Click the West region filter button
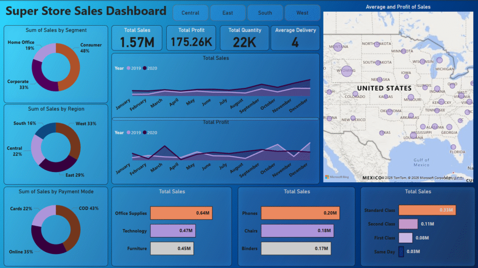478x268 pixels. pos(302,13)
